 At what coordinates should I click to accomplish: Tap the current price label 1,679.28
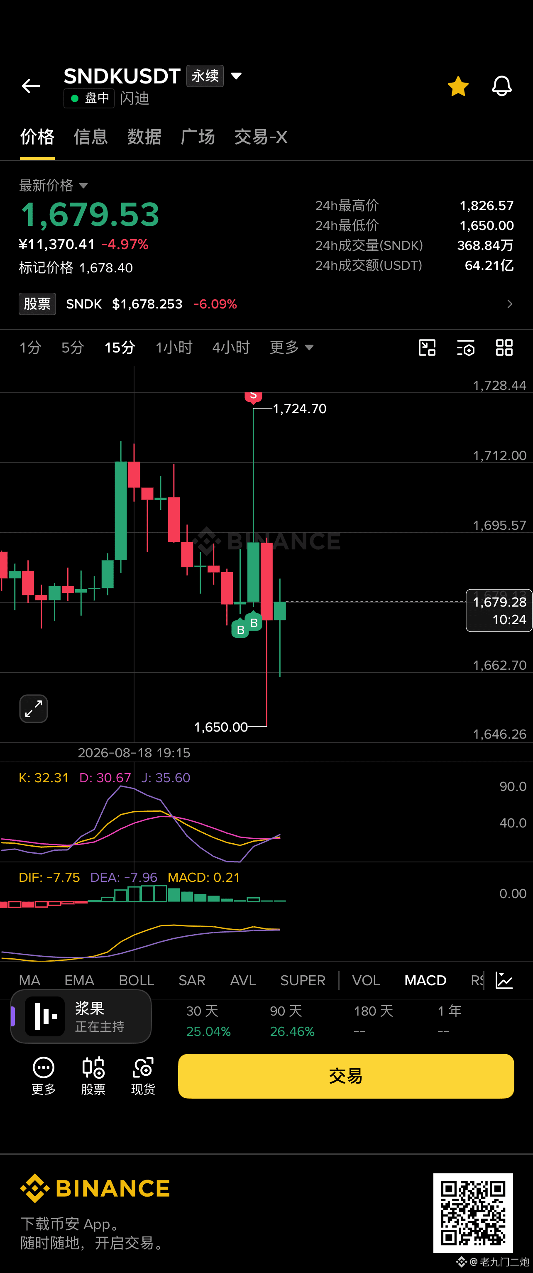[x=499, y=610]
